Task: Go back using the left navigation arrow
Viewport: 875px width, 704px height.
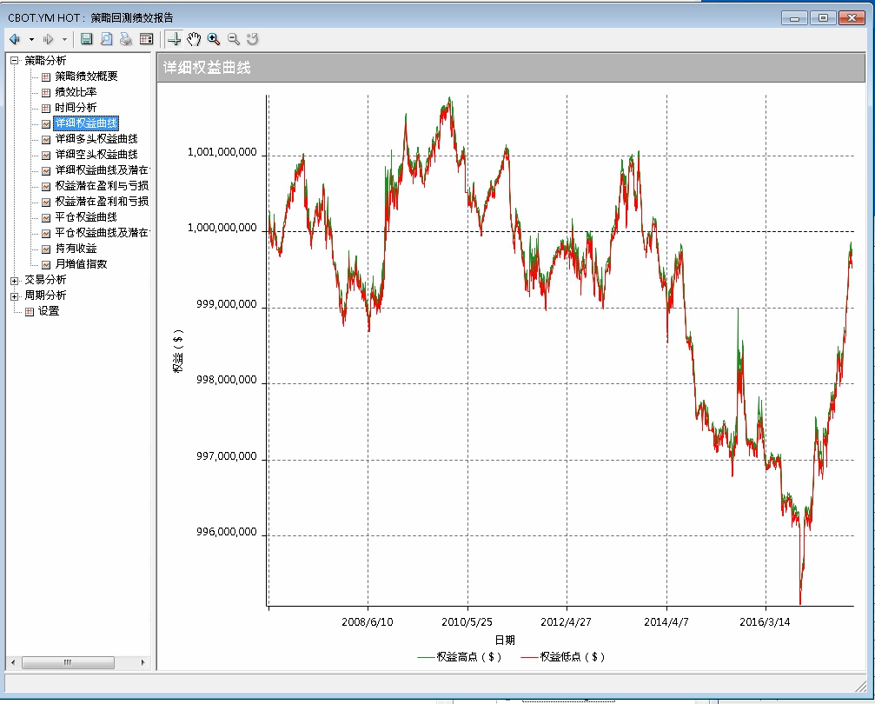Action: pos(15,39)
